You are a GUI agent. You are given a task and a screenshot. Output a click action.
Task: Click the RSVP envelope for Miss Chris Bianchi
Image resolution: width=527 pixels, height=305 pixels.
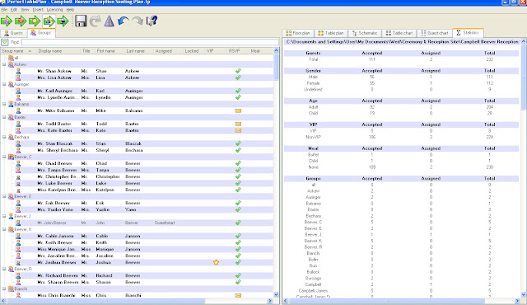tap(238, 295)
